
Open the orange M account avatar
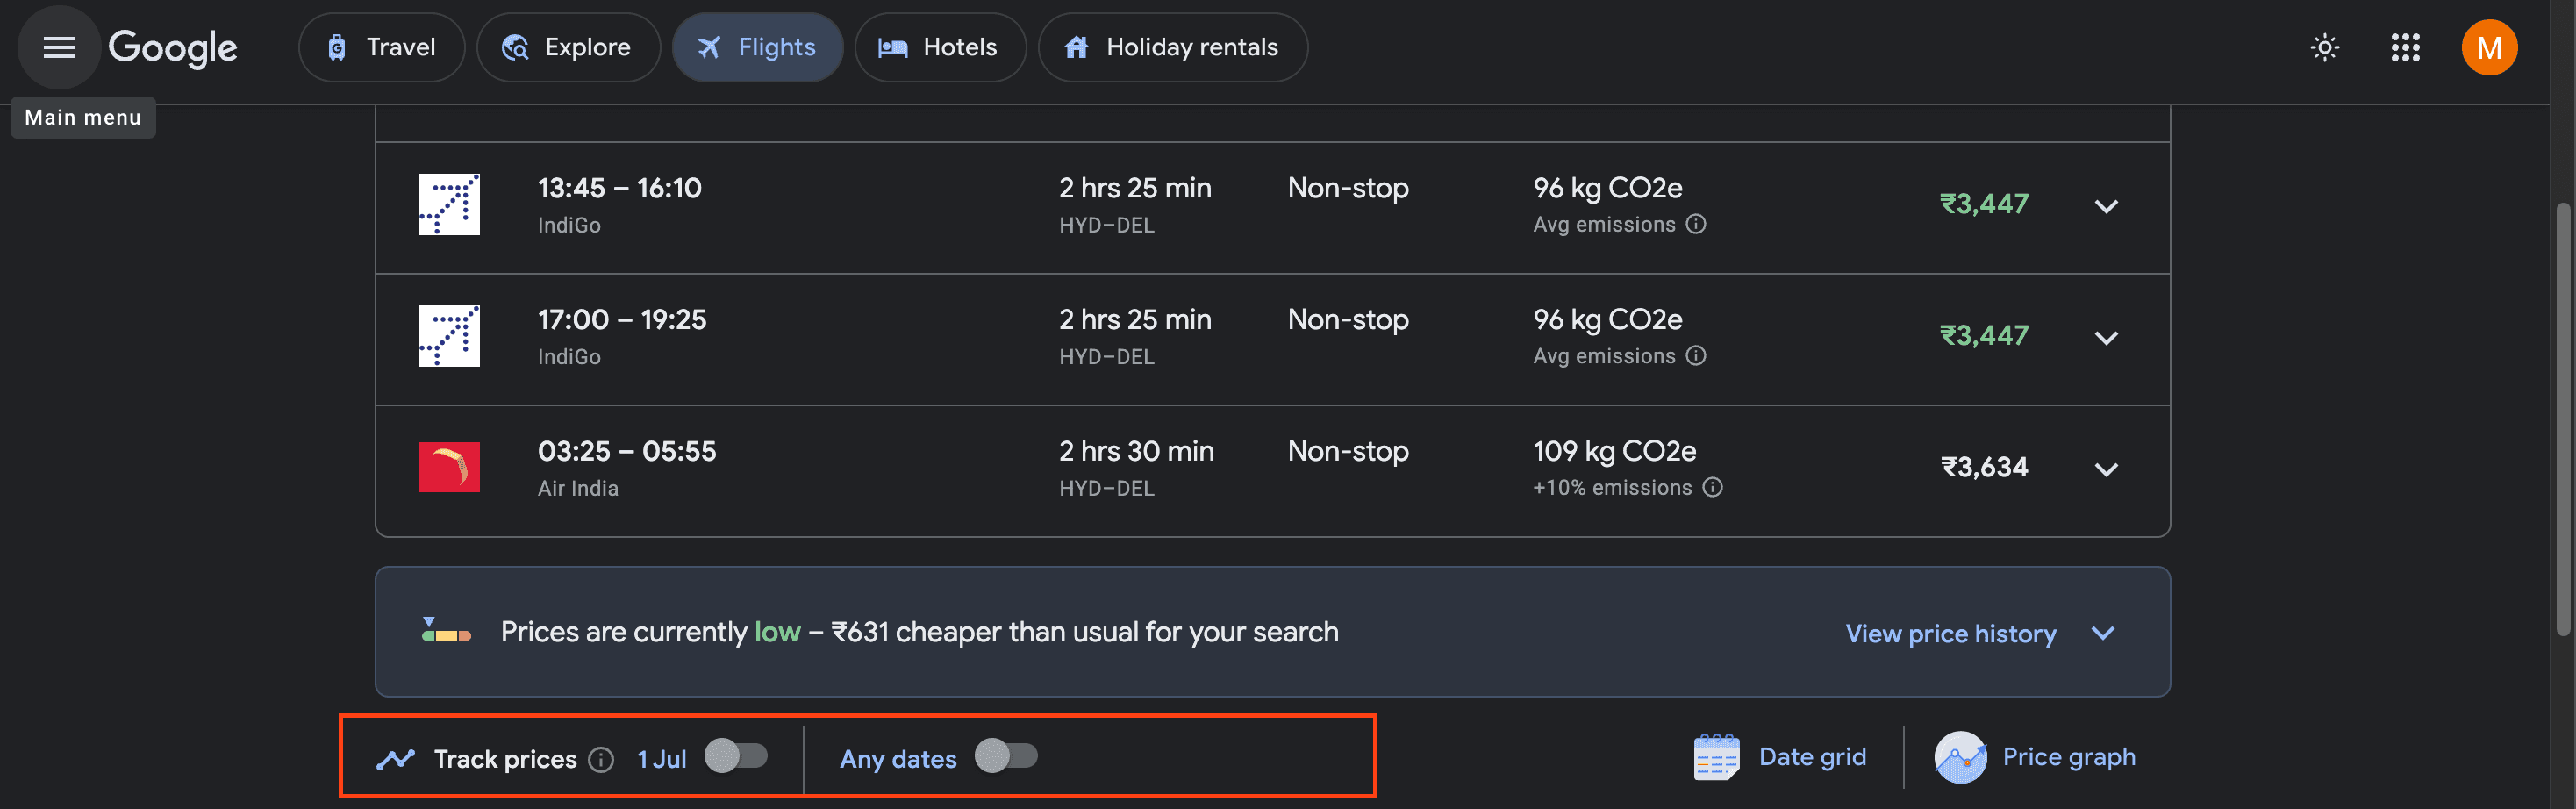(2488, 47)
